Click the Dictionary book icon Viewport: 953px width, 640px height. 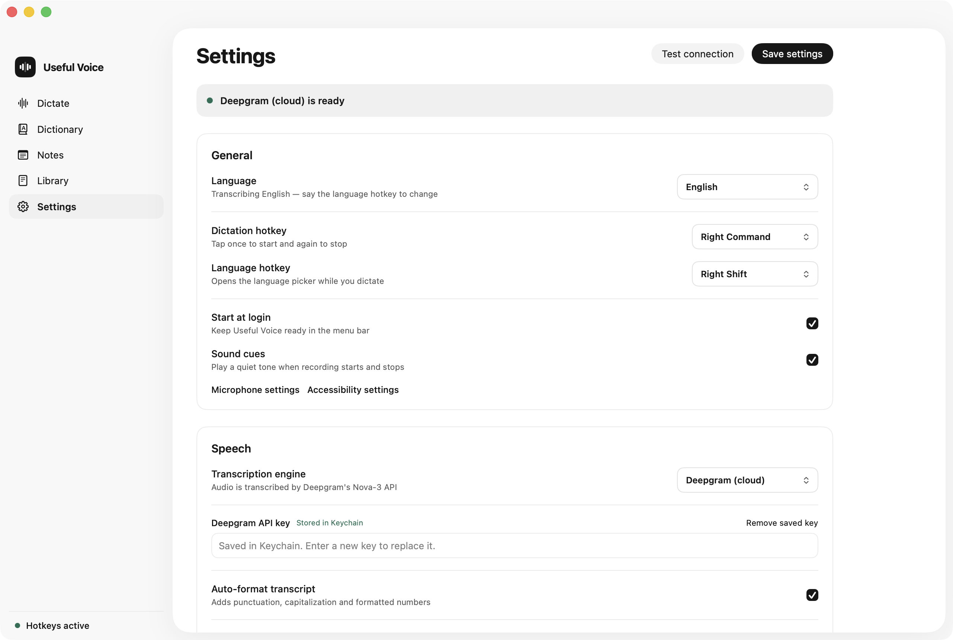(23, 129)
